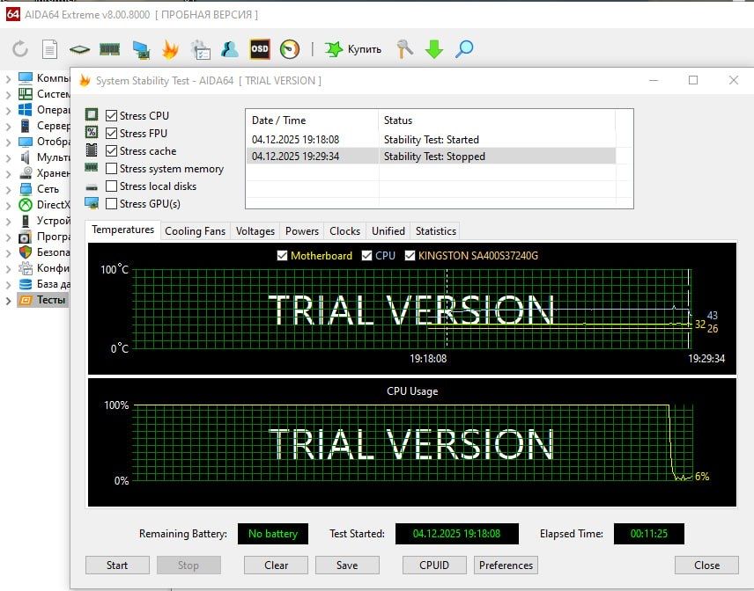The image size is (754, 591).
Task: Uncheck the Stress cache checkbox
Action: (x=111, y=150)
